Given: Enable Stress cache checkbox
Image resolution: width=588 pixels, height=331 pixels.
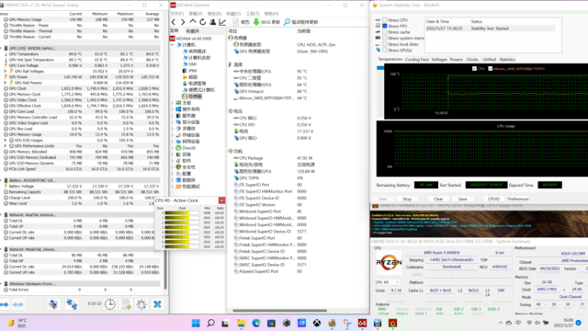Looking at the screenshot, I should [x=385, y=32].
